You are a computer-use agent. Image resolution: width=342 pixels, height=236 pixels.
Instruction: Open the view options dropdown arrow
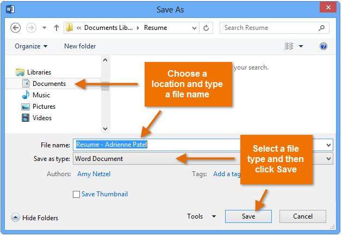click(x=301, y=46)
